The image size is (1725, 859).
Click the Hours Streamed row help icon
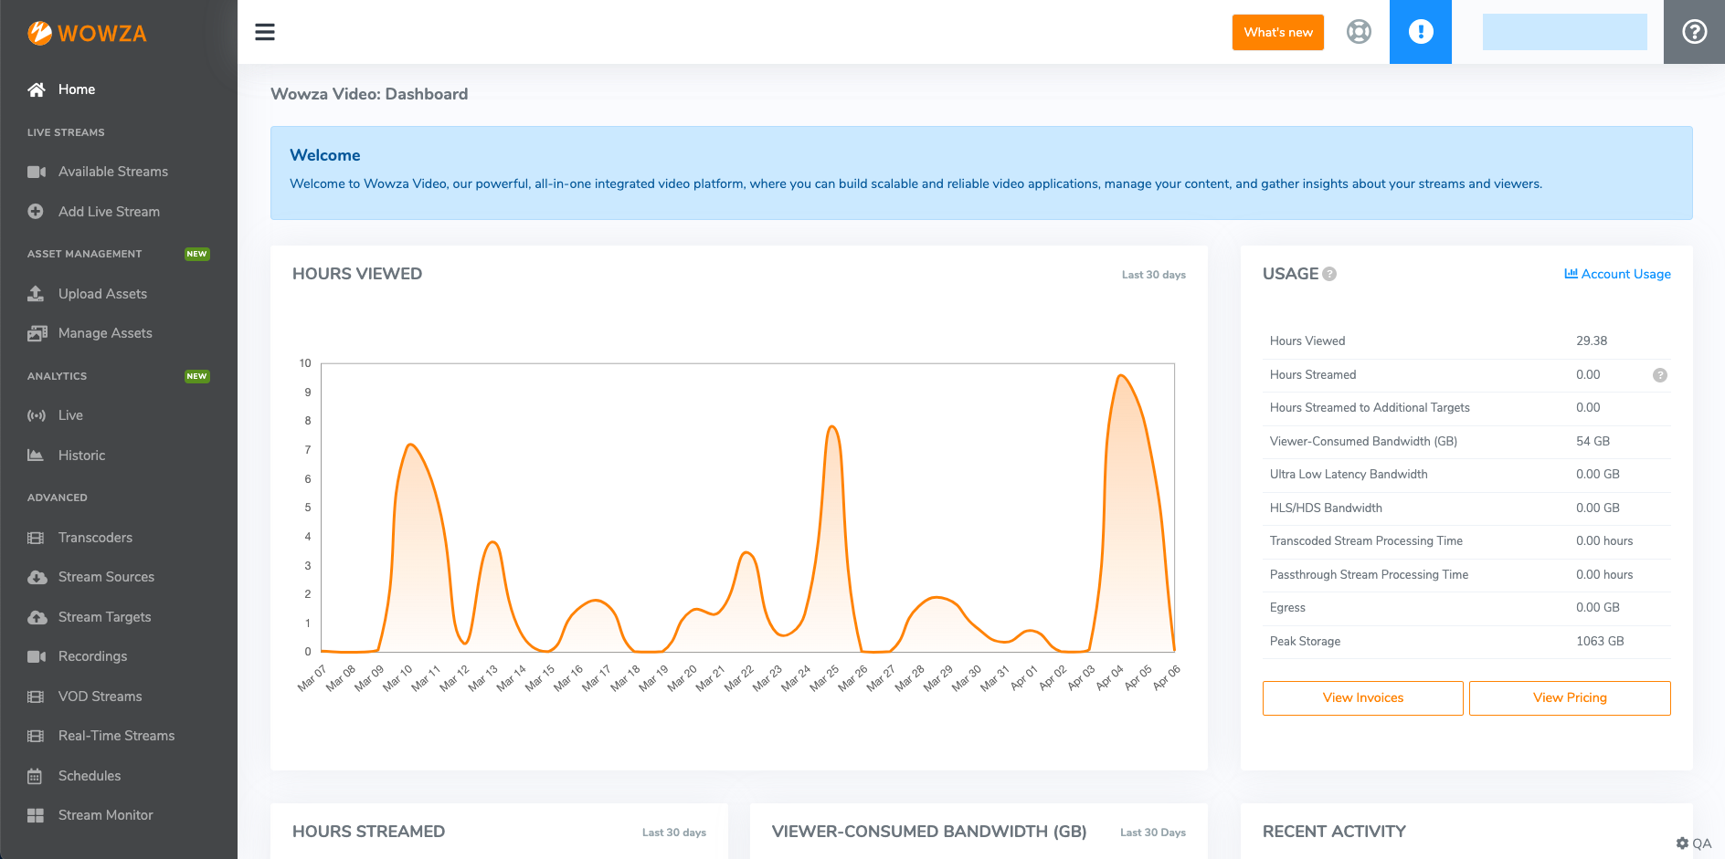1660,375
